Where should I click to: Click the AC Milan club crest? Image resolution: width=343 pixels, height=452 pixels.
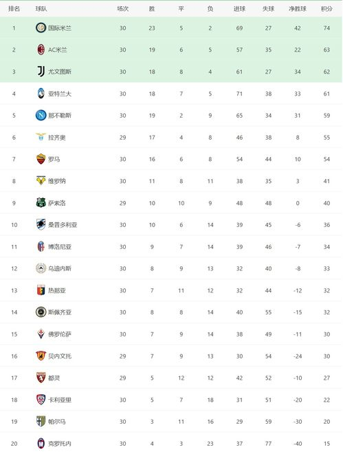click(41, 50)
